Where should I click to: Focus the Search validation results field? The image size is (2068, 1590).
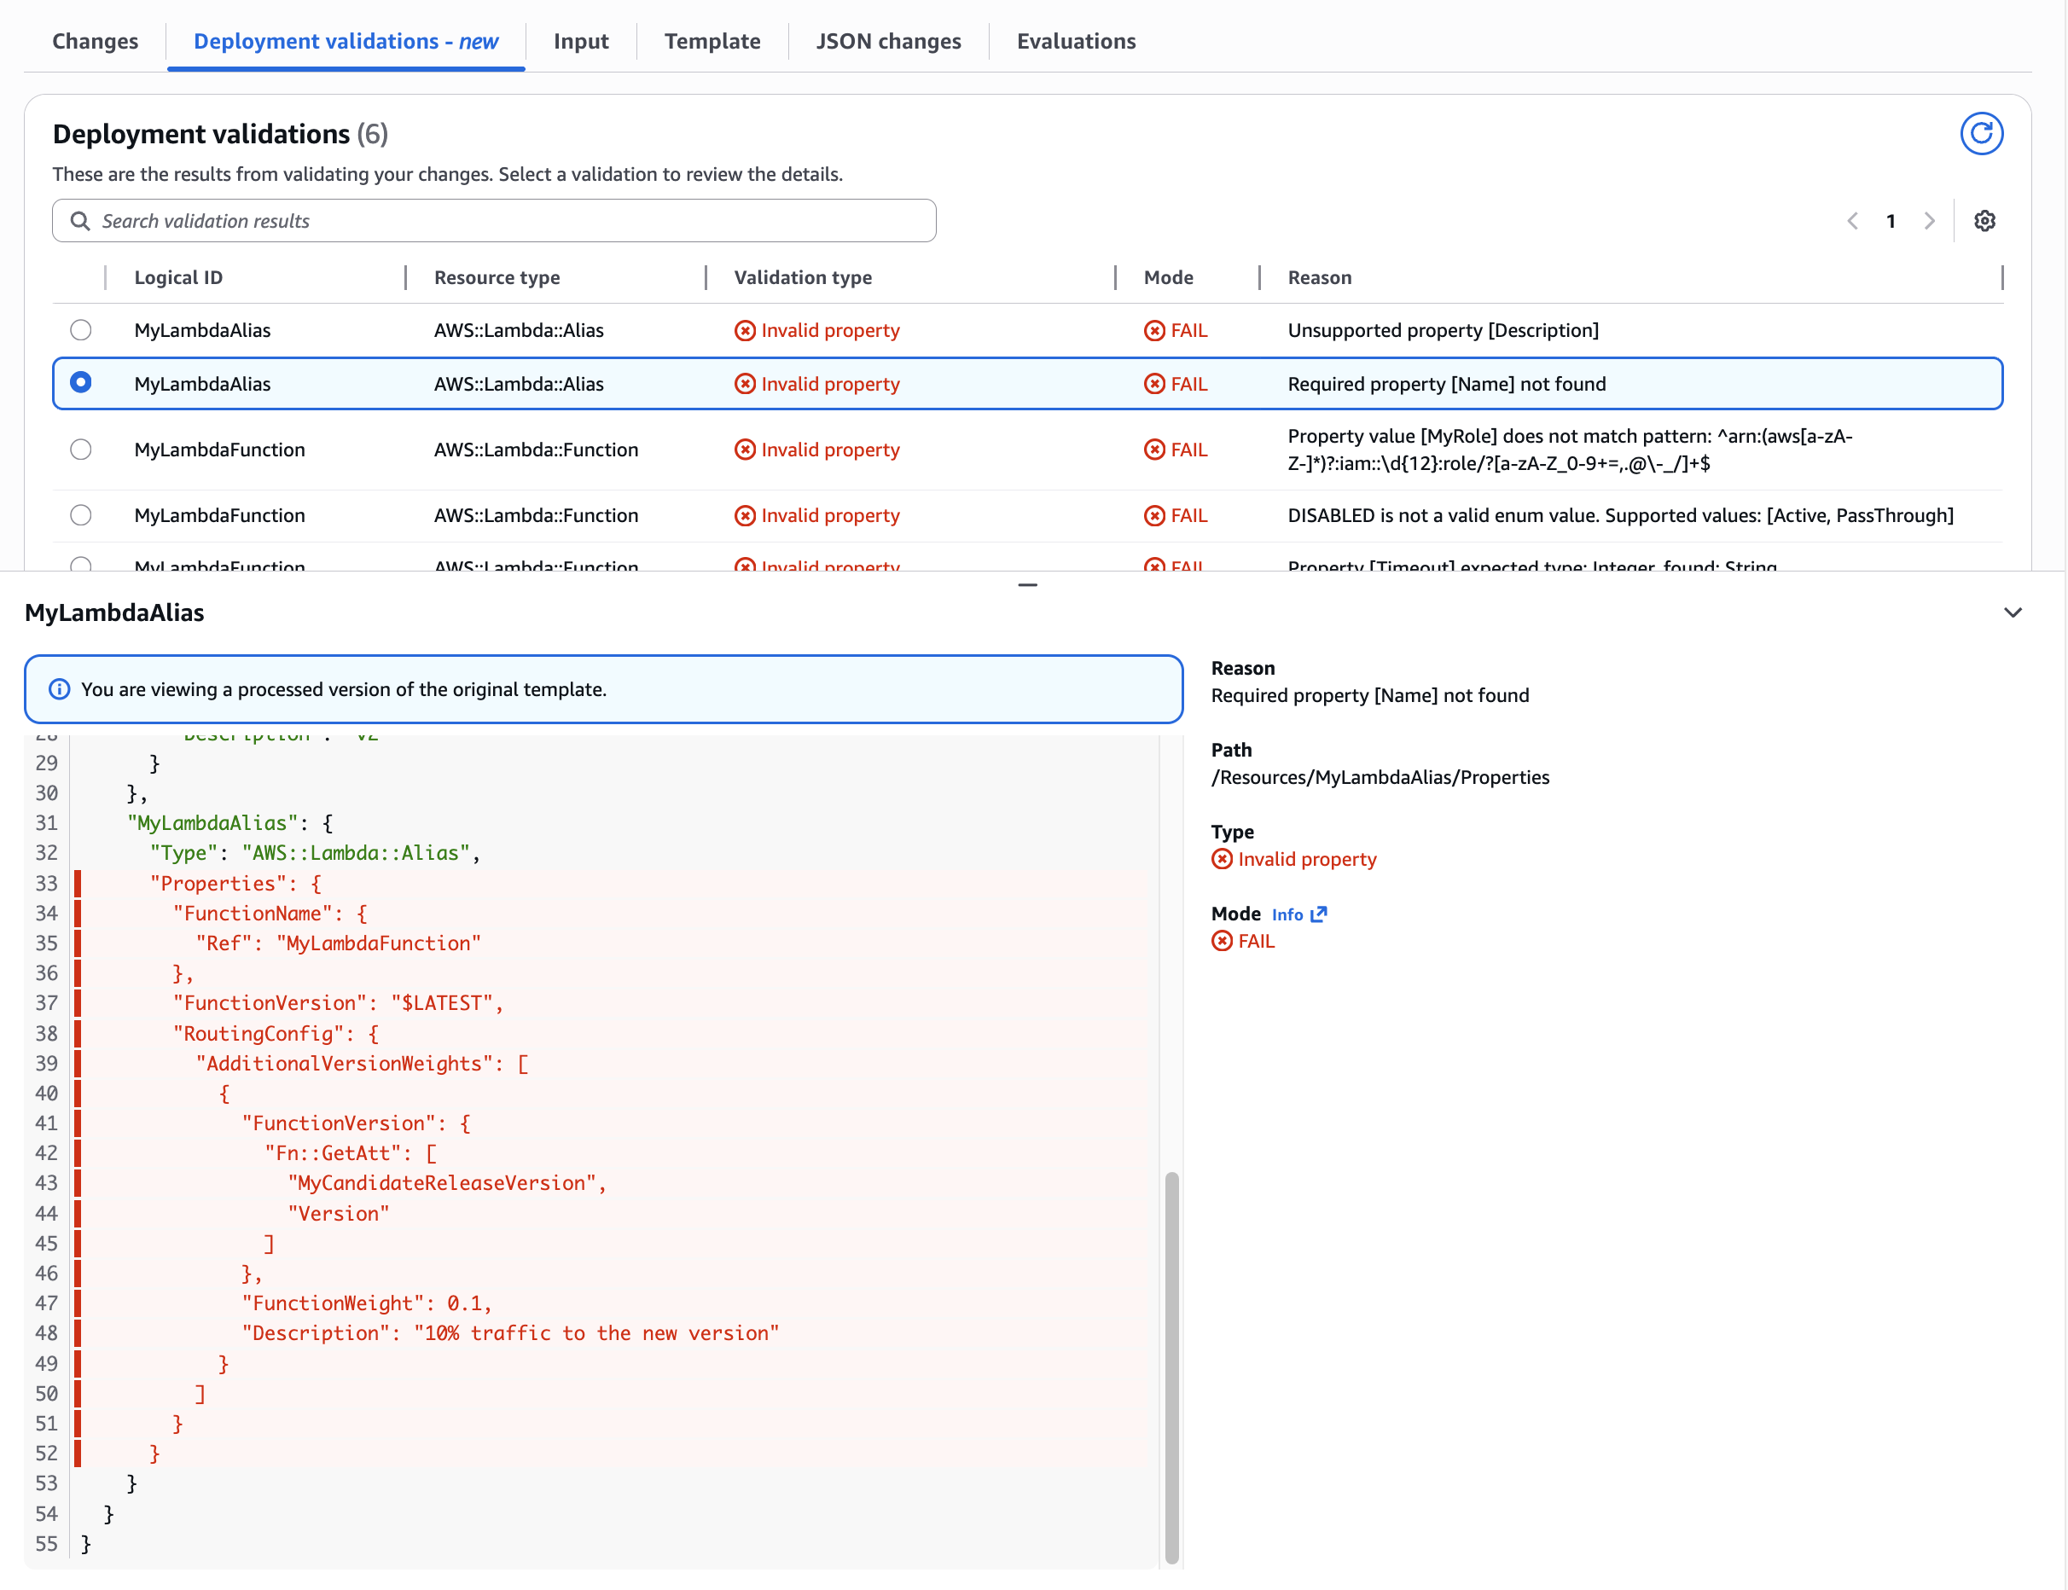pyautogui.click(x=511, y=221)
